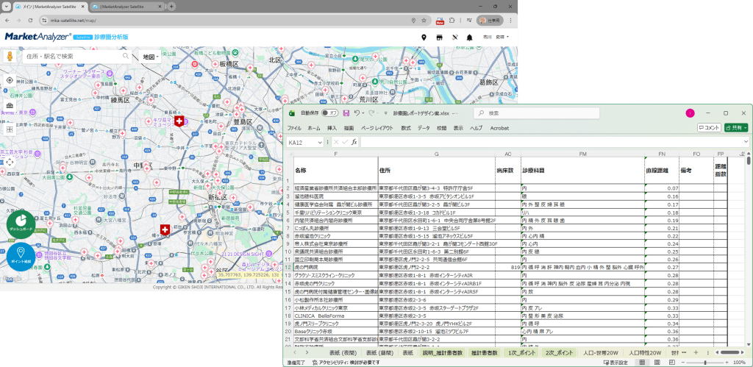The width and height of the screenshot is (753, 367).
Task: Click the pan/move arrows icon on map
Action: click(x=10, y=161)
